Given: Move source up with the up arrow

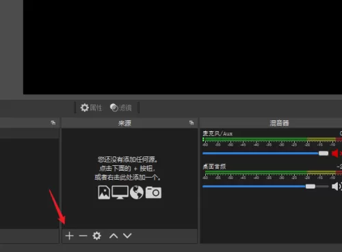Looking at the screenshot, I should tap(114, 236).
